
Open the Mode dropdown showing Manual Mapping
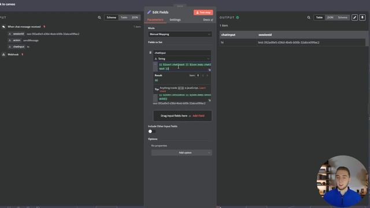pos(180,35)
